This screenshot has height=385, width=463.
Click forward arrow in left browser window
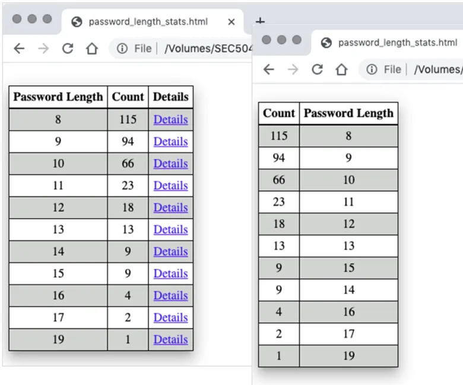coord(44,49)
